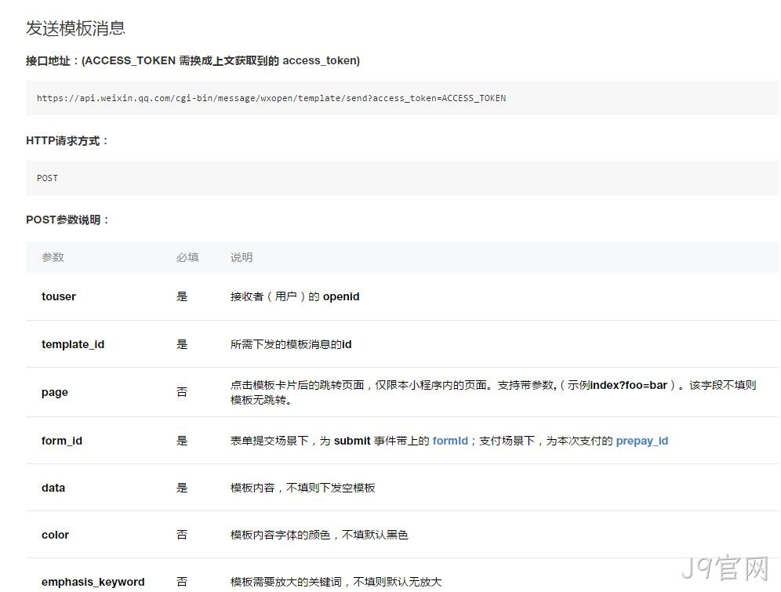This screenshot has width=781, height=592.
Task: Click 是 in the touser row
Action: [x=182, y=296]
